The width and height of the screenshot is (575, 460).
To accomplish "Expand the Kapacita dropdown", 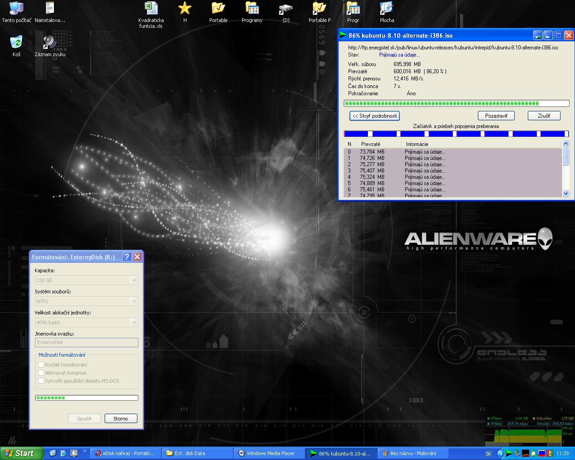I will 133,280.
